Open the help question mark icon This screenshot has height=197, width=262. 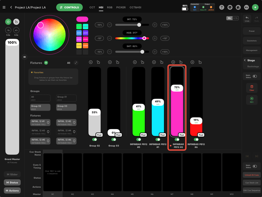pos(222,7)
